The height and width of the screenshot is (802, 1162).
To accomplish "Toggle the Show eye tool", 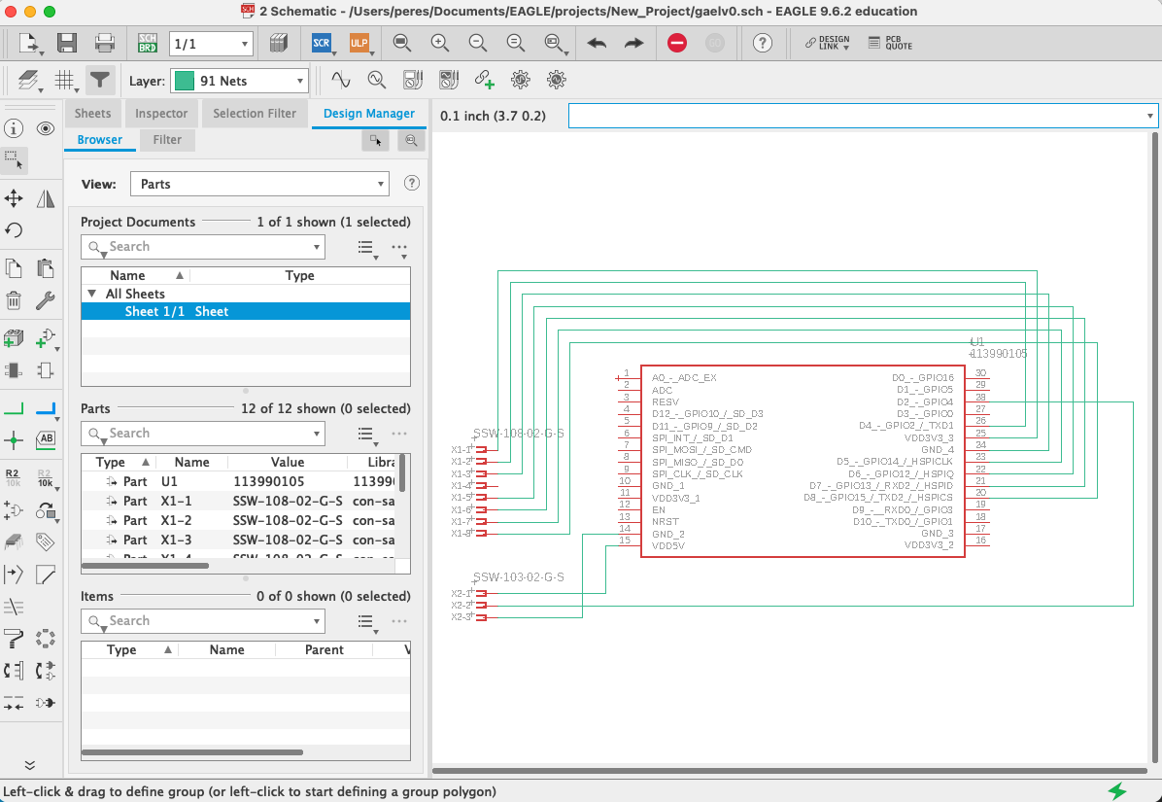I will (x=46, y=129).
